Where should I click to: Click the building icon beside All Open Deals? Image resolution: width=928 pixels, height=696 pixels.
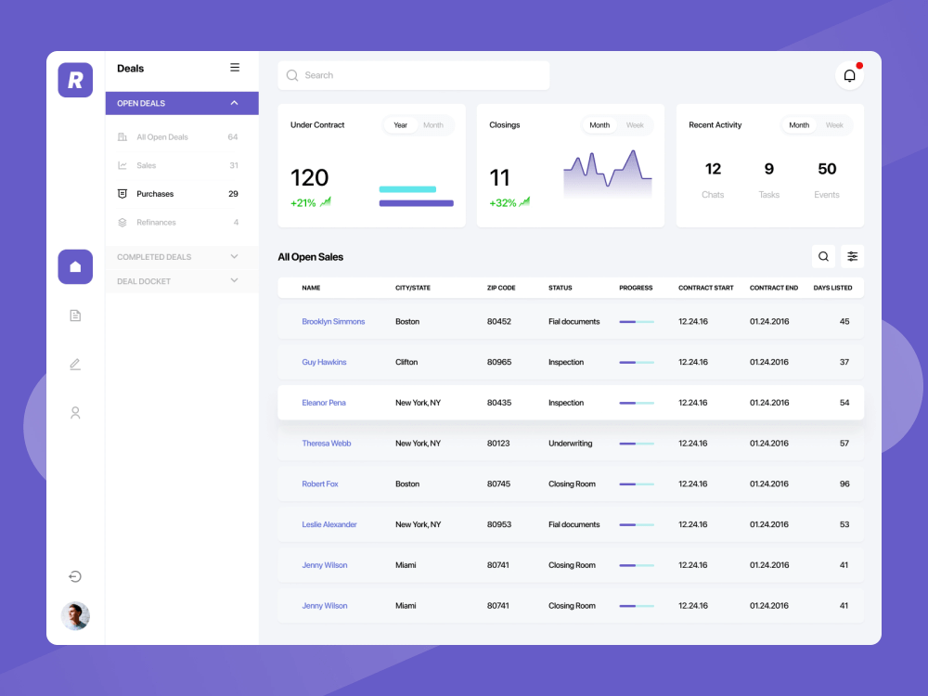pos(122,136)
